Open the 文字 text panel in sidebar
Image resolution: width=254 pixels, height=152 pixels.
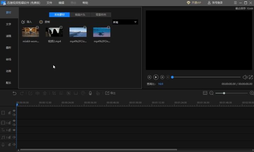[8, 24]
